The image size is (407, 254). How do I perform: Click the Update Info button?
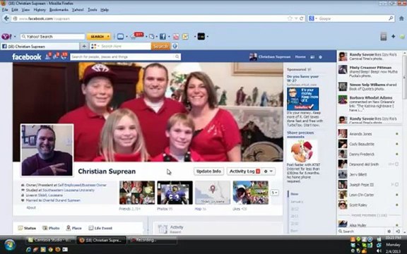point(208,171)
